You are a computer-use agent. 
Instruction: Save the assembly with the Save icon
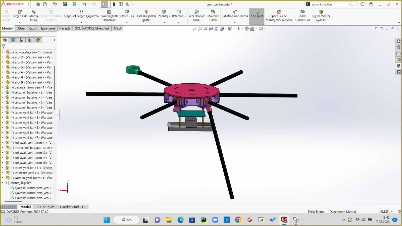pyautogui.click(x=65, y=4)
